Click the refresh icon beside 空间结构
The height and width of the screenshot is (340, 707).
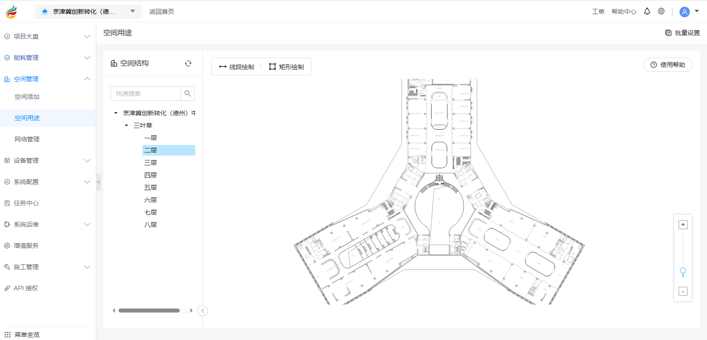[188, 63]
